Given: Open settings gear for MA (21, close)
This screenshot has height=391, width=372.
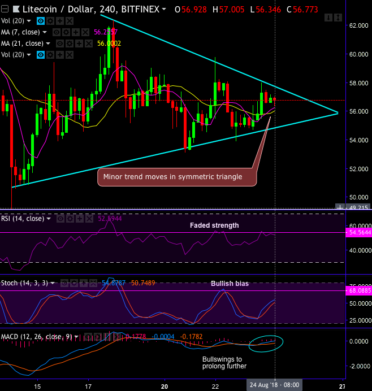Looking at the screenshot, I should pos(70,44).
